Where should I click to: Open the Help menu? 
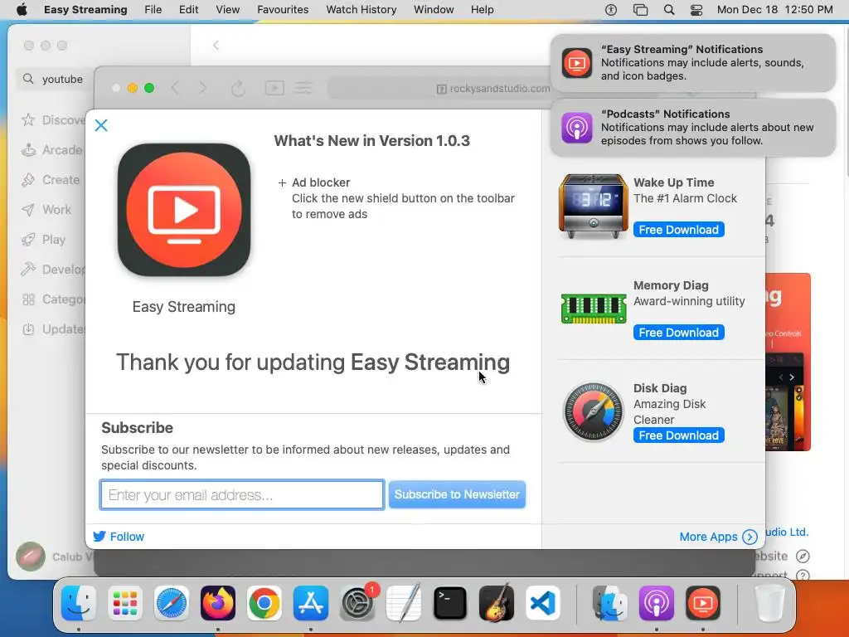click(482, 10)
